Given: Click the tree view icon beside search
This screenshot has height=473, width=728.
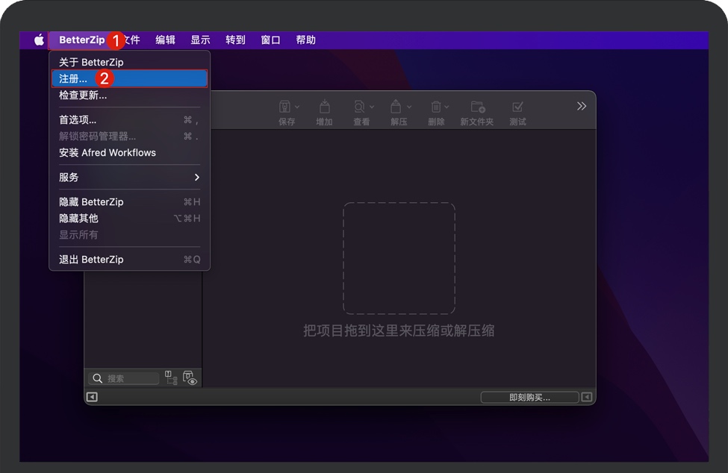Looking at the screenshot, I should [171, 378].
